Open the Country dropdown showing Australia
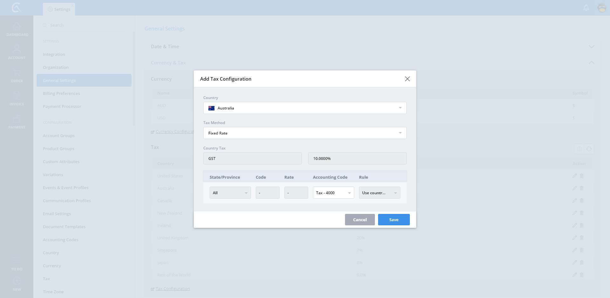Screen dimensions: 610x298 [305, 108]
